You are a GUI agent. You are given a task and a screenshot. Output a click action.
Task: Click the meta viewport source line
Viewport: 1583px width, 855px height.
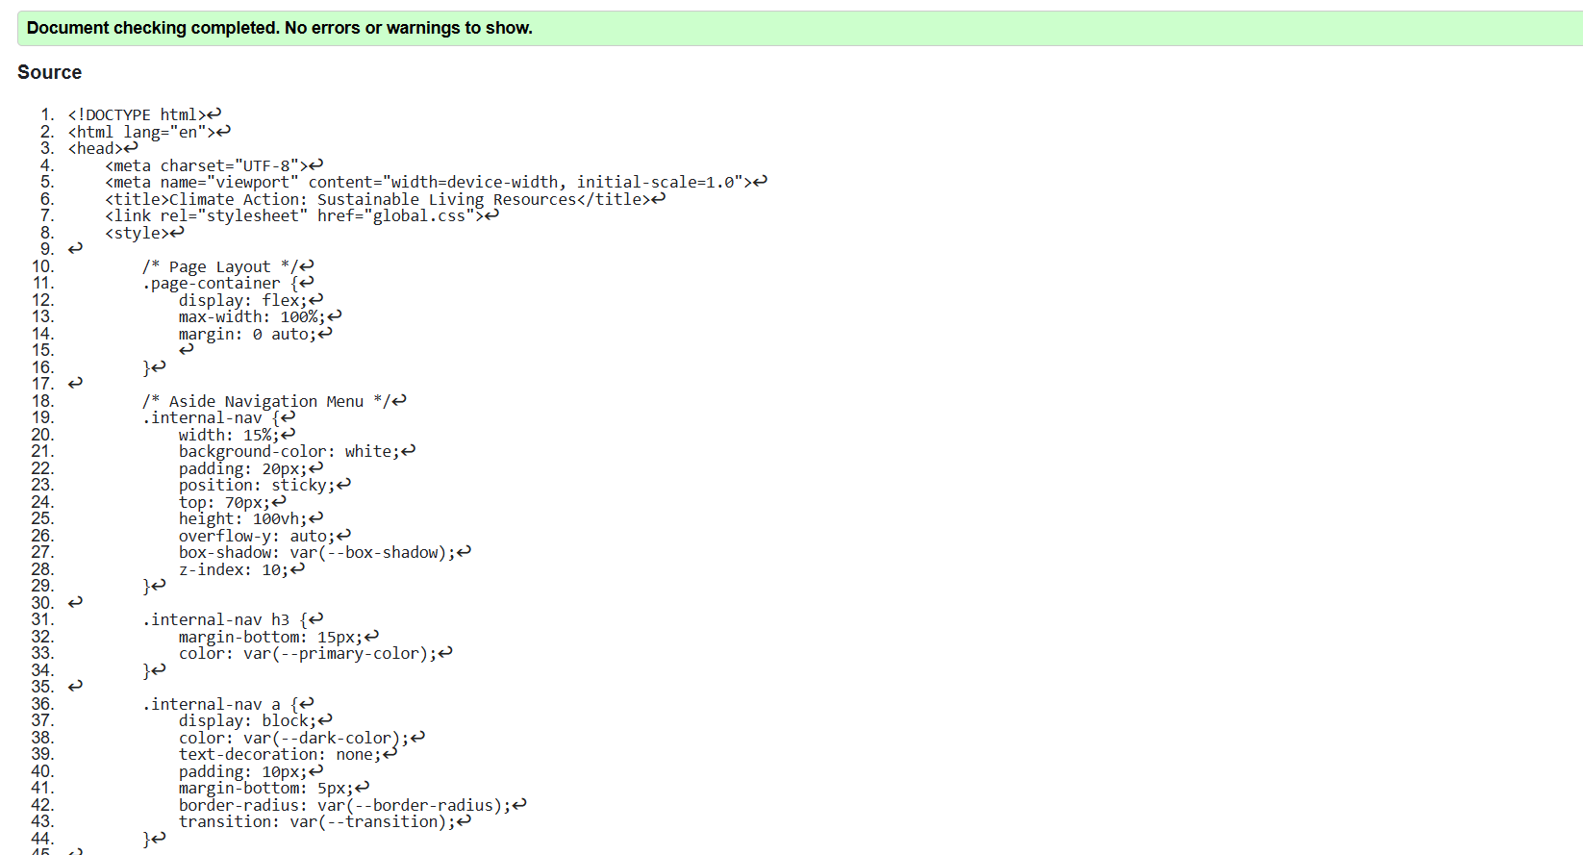(436, 182)
